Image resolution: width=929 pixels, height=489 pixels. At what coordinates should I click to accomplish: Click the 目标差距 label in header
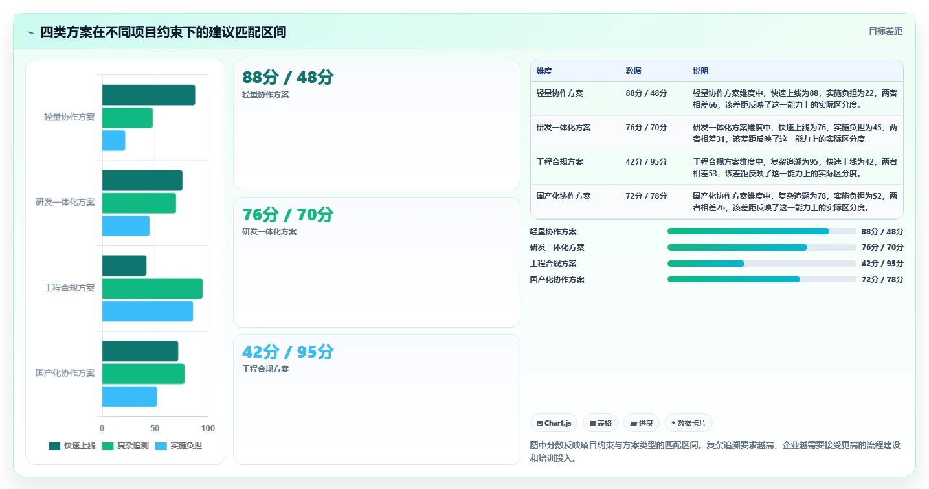point(885,31)
